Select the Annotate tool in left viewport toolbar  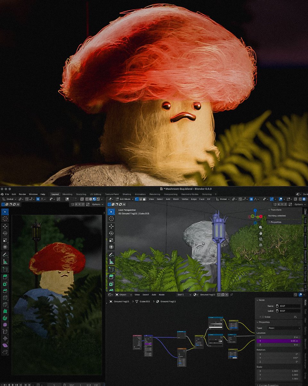pyautogui.click(x=5, y=255)
